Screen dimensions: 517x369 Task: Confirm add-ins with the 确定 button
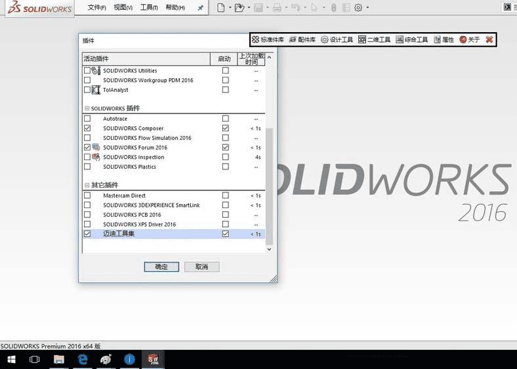(161, 267)
